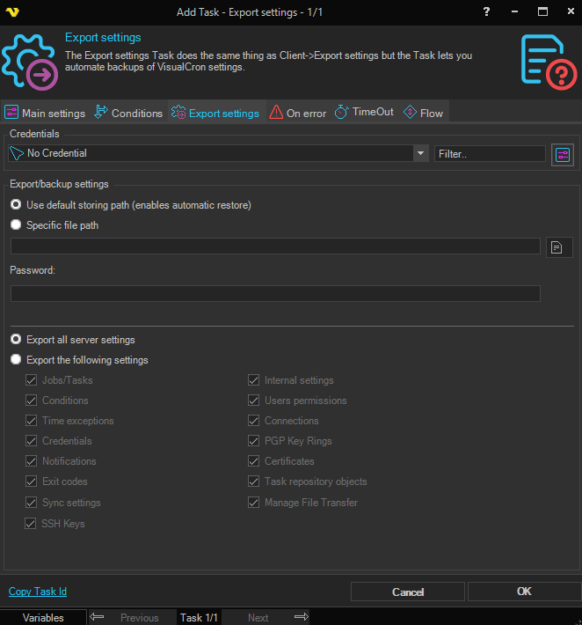This screenshot has height=625, width=582.
Task: Click the browse file path icon
Action: point(558,247)
